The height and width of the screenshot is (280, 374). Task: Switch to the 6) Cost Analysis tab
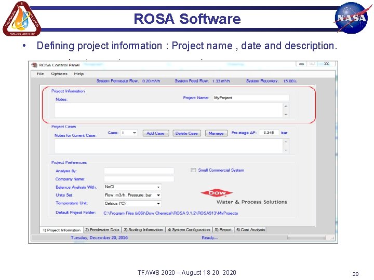(x=251, y=230)
